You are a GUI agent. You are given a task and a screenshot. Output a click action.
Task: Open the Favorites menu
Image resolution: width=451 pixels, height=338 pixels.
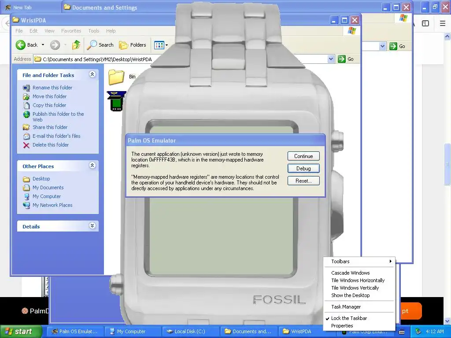[71, 31]
